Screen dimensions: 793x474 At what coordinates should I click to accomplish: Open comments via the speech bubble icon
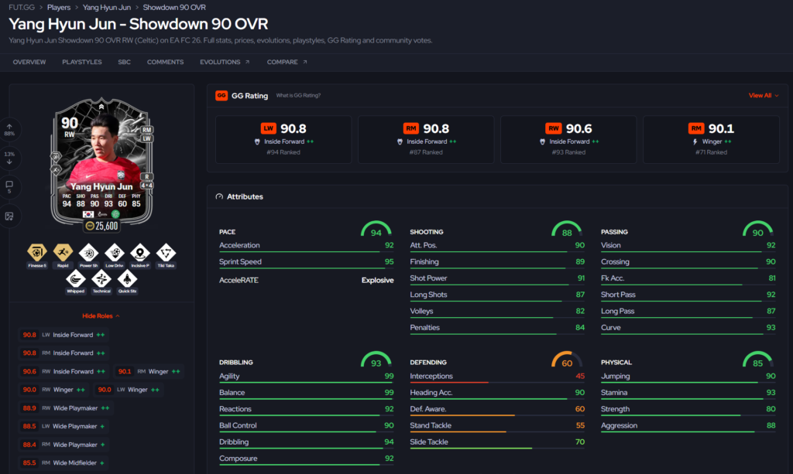click(9, 187)
